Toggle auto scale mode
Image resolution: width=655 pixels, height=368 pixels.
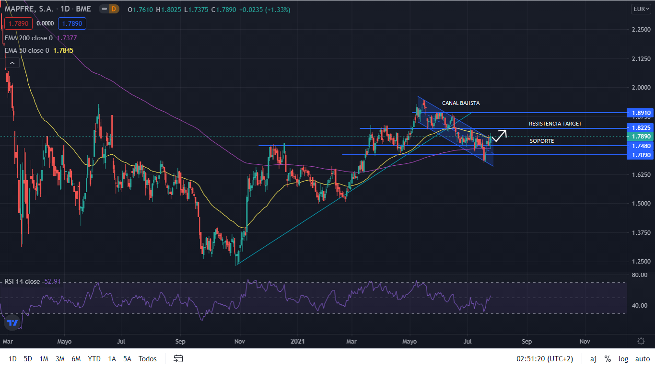pos(642,358)
